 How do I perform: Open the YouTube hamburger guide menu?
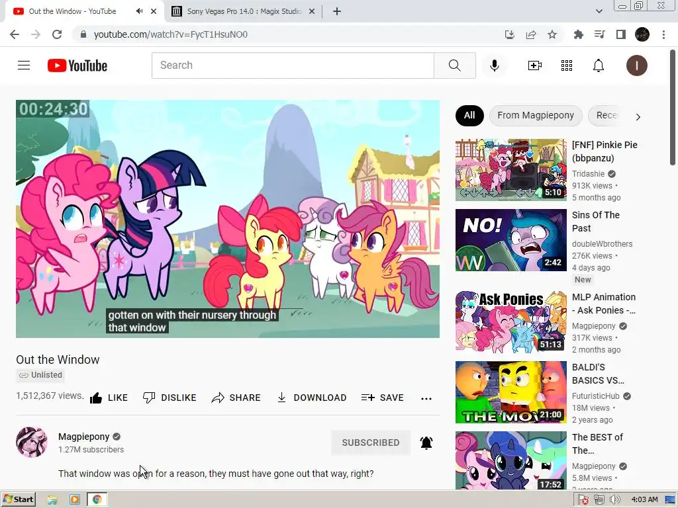[24, 65]
